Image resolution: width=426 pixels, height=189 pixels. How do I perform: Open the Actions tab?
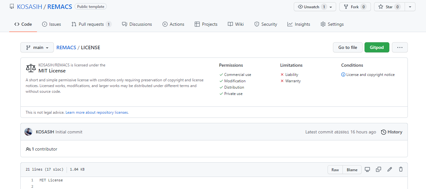point(173,24)
